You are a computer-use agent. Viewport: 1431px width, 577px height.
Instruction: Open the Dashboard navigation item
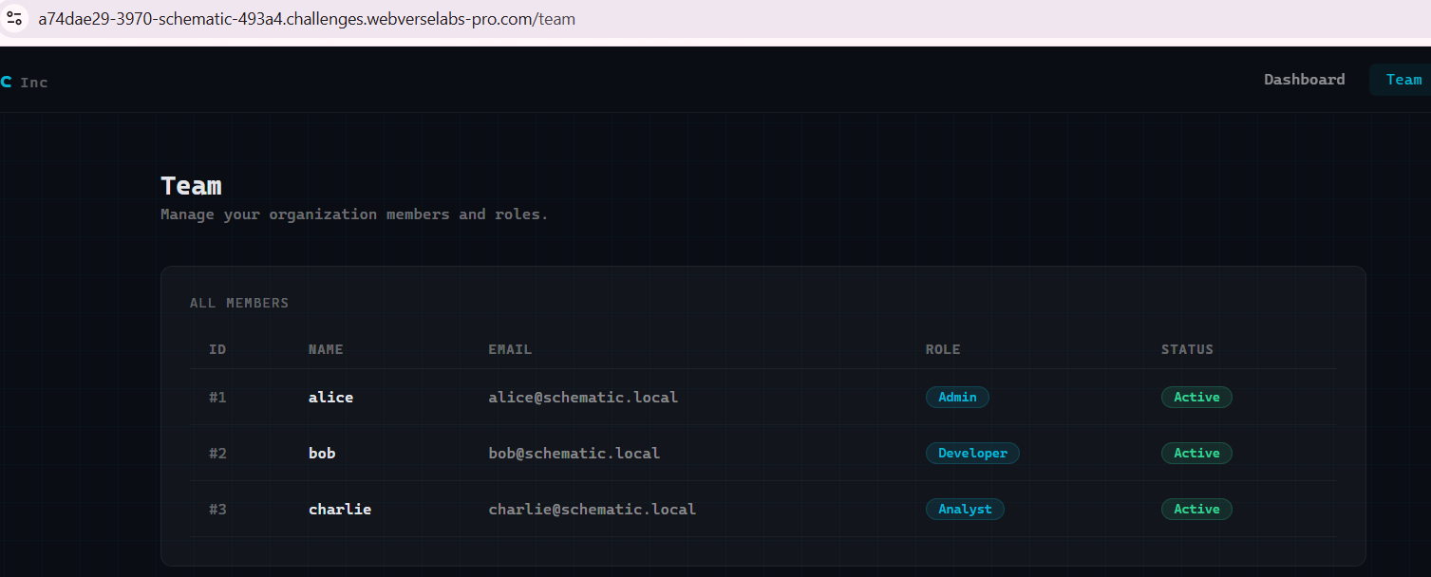(1304, 80)
